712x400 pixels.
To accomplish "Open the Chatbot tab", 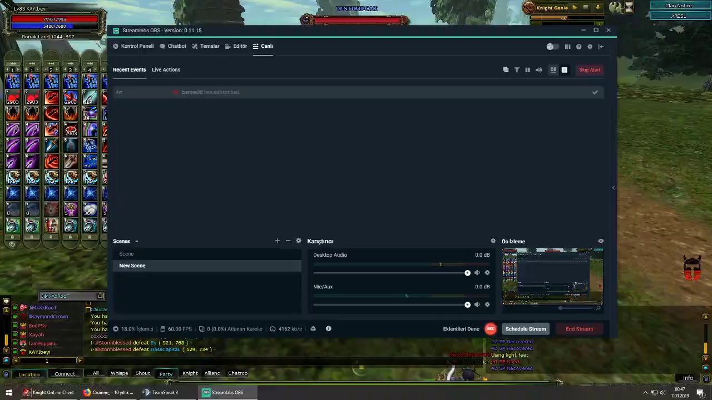I will coord(173,46).
